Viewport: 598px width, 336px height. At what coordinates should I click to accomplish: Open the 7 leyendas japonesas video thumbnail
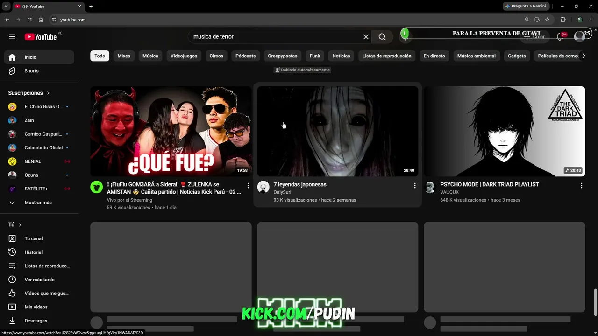[x=338, y=131]
